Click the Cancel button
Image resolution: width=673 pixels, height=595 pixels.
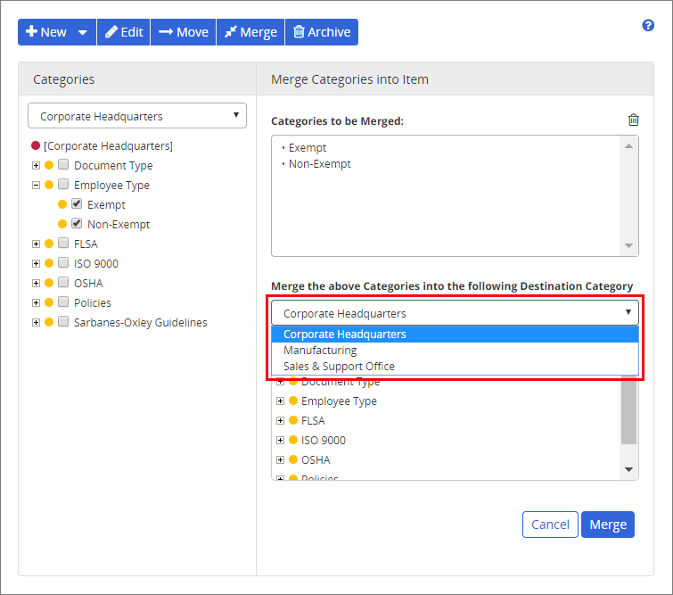550,525
